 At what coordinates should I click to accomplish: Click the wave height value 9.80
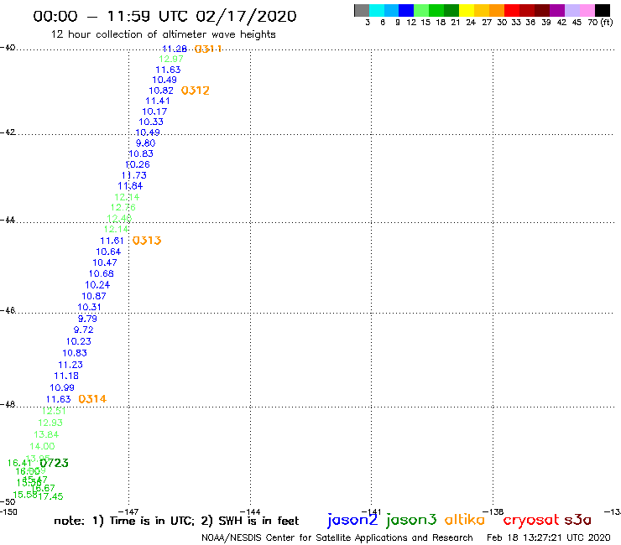click(146, 143)
